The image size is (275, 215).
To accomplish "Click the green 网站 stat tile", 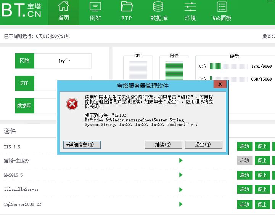I will pyautogui.click(x=25, y=61).
